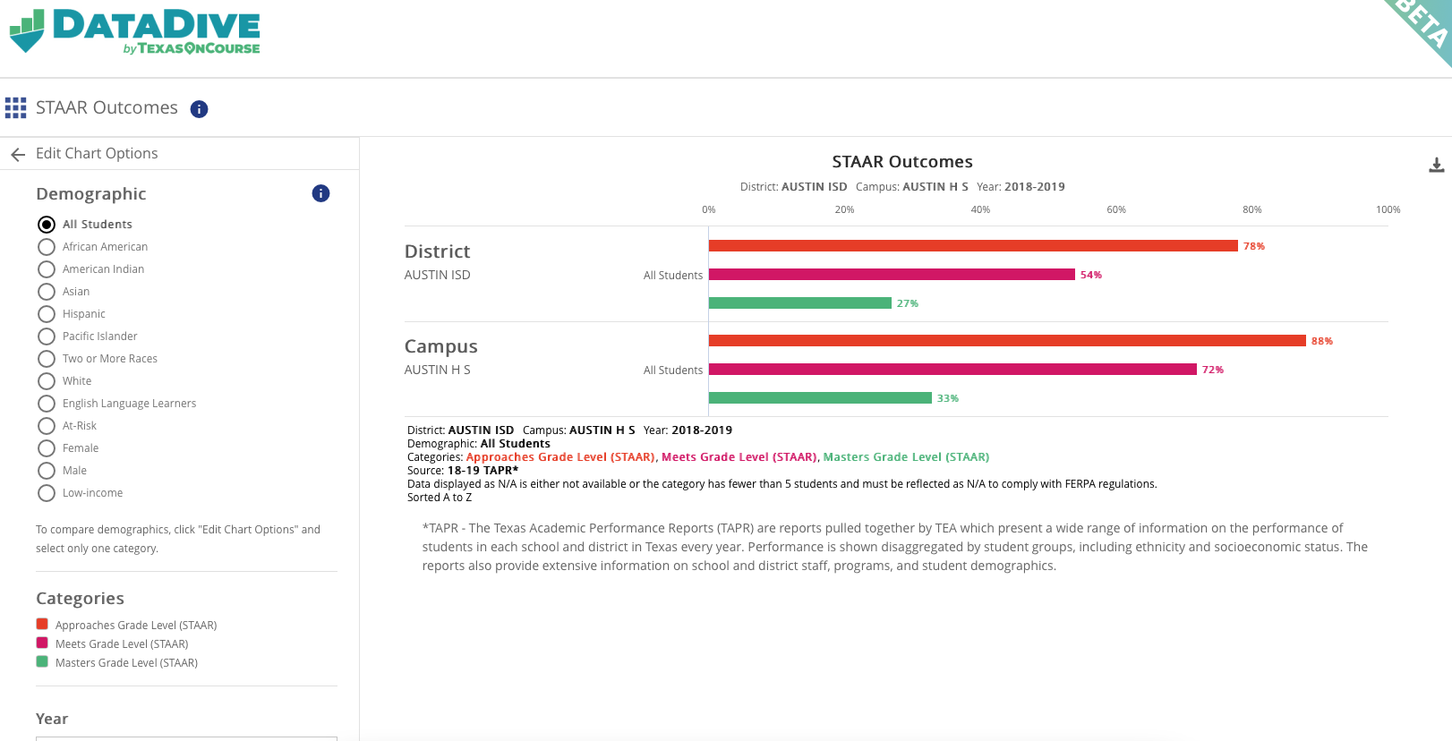Screen dimensions: 1452x741
Task: Choose the At-Risk radio button
Action: coord(47,426)
